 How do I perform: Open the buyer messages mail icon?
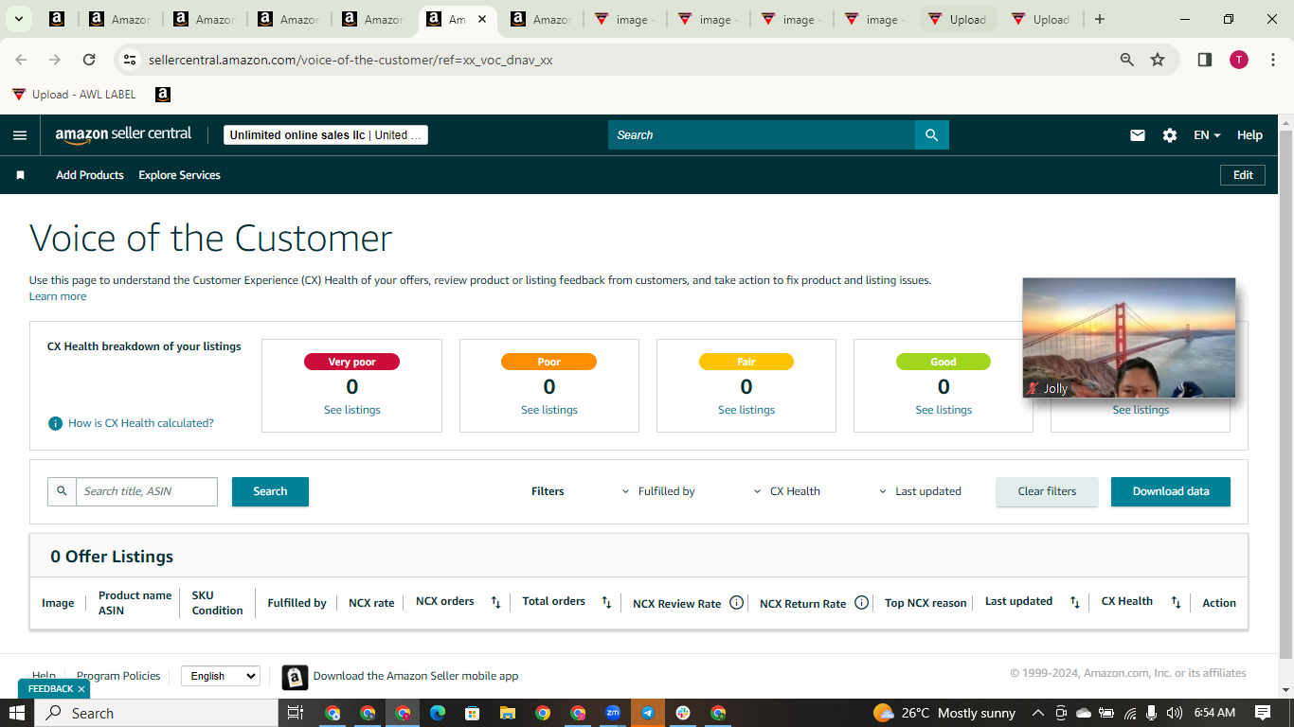coord(1138,135)
